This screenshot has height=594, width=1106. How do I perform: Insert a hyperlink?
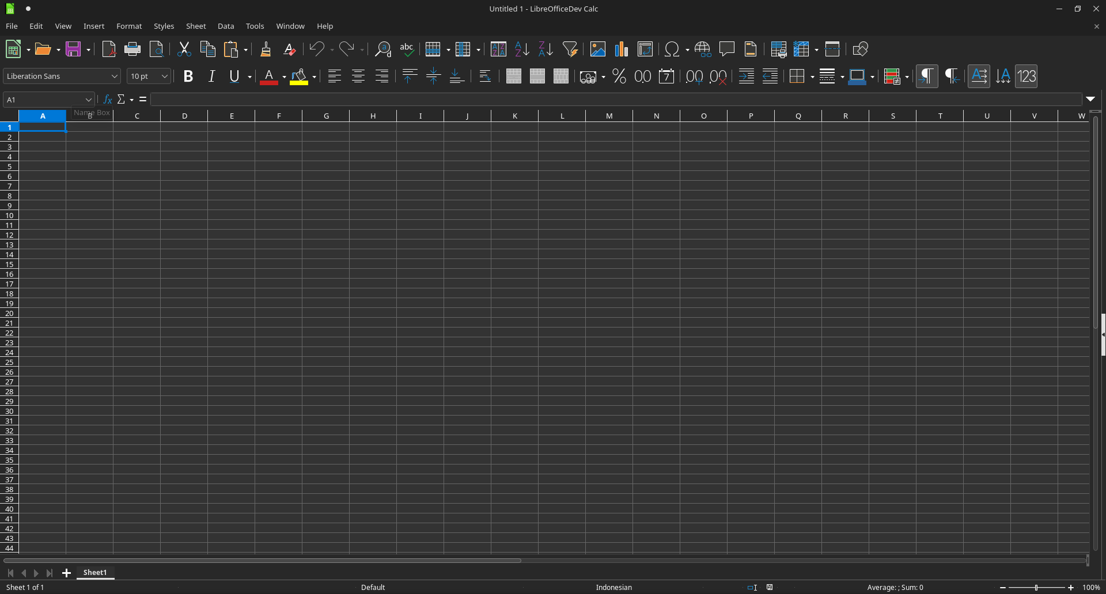[703, 49]
